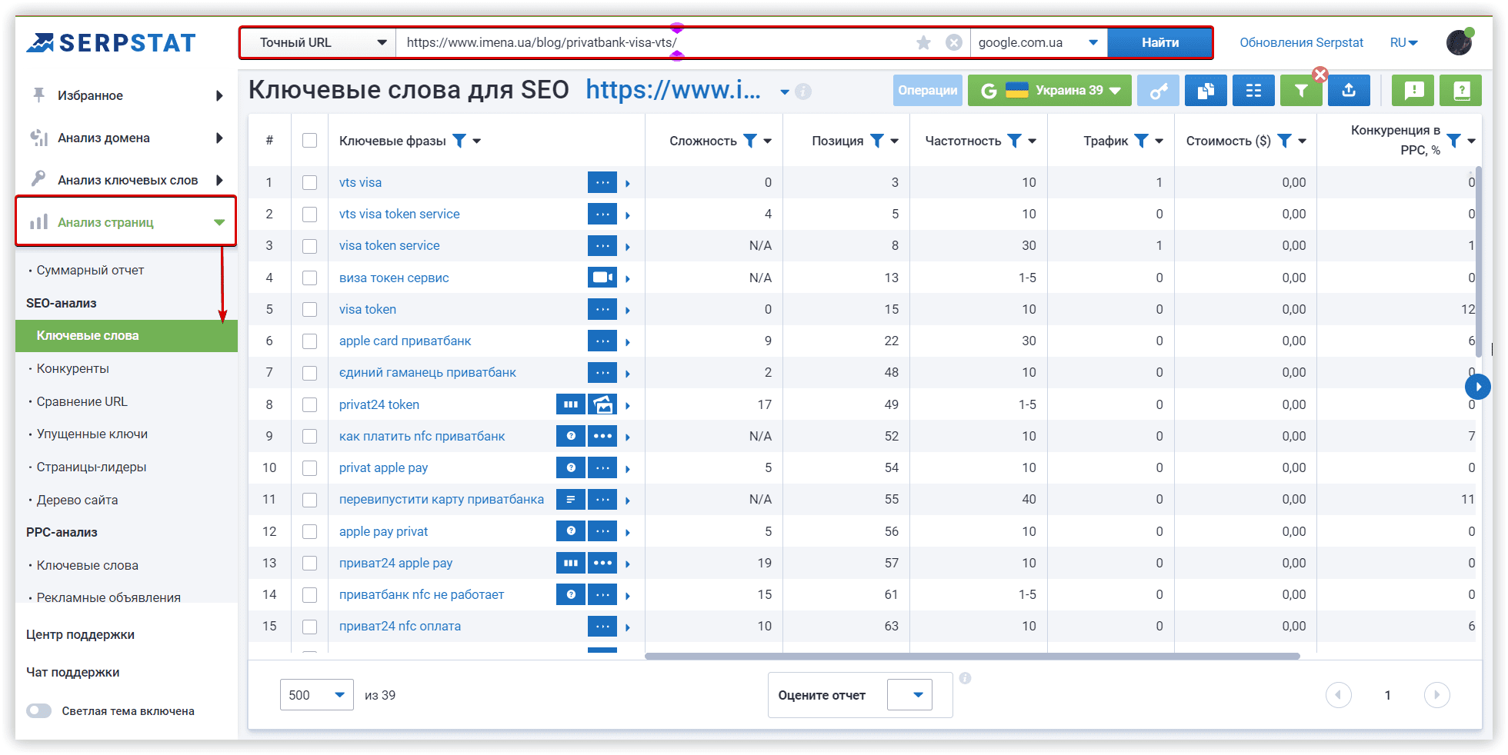Open the column layout settings icon
The width and height of the screenshot is (1508, 755).
pos(1253,91)
